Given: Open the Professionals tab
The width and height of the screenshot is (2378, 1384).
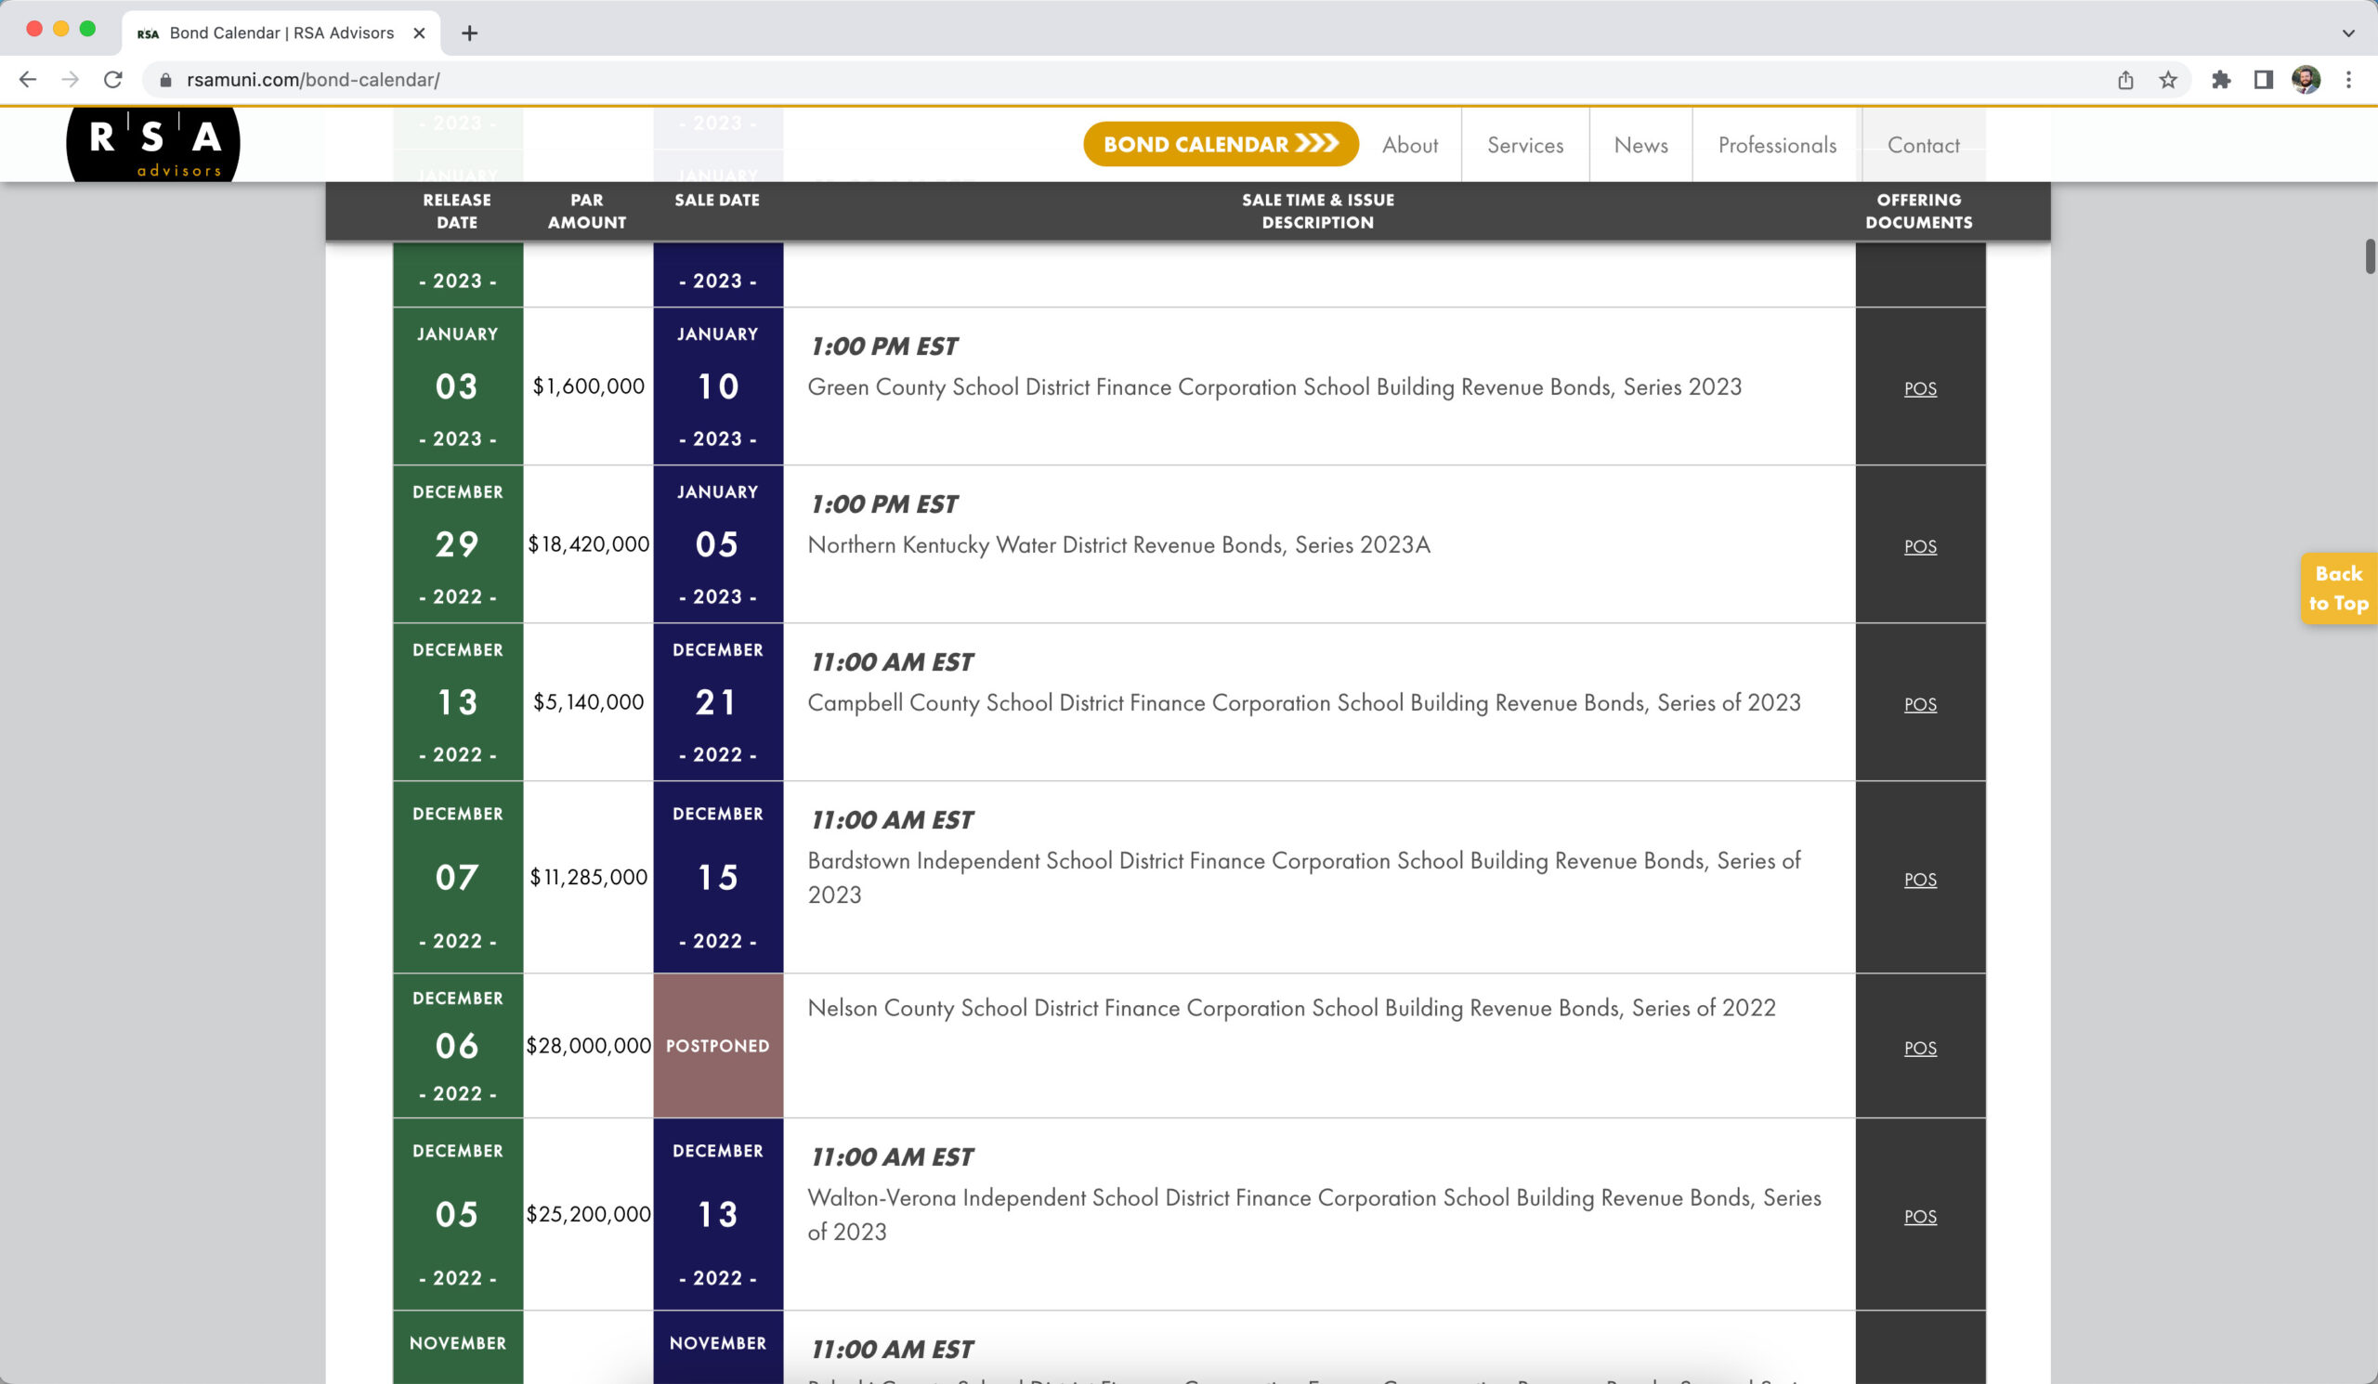Looking at the screenshot, I should click(1777, 145).
